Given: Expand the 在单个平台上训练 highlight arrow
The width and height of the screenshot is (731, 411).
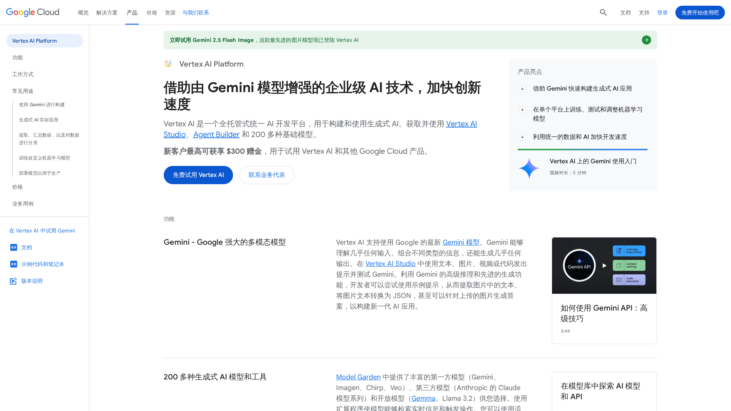Looking at the screenshot, I should click(522, 110).
